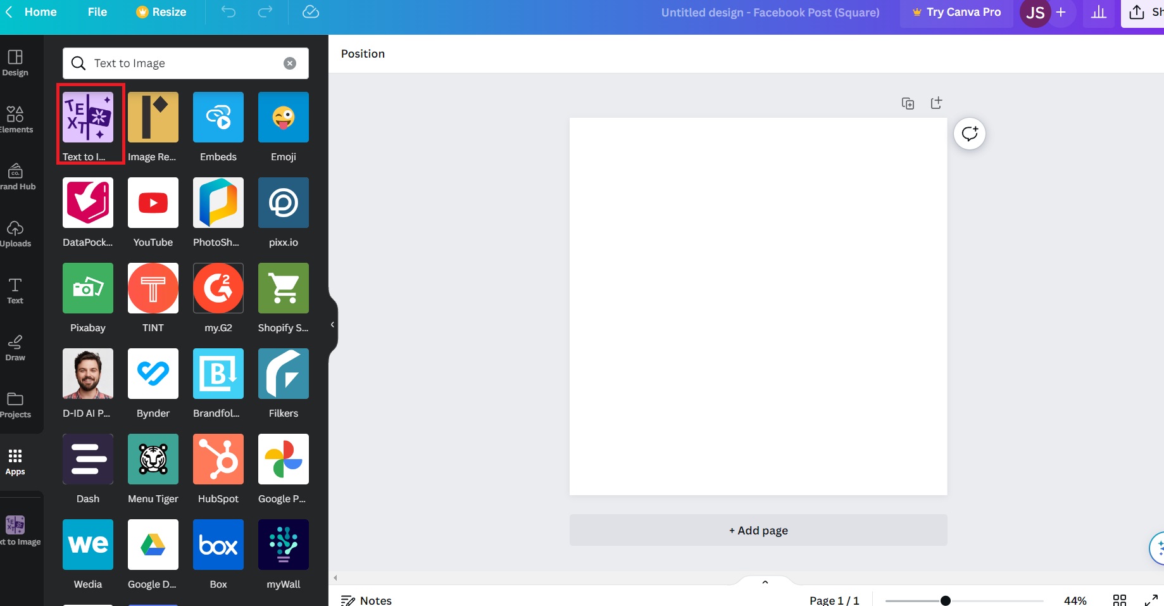Click the blank canvas page
Image resolution: width=1164 pixels, height=606 pixels.
pos(758,306)
